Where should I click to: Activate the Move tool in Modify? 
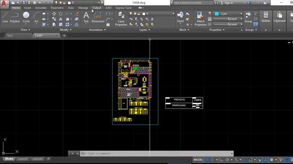point(54,14)
